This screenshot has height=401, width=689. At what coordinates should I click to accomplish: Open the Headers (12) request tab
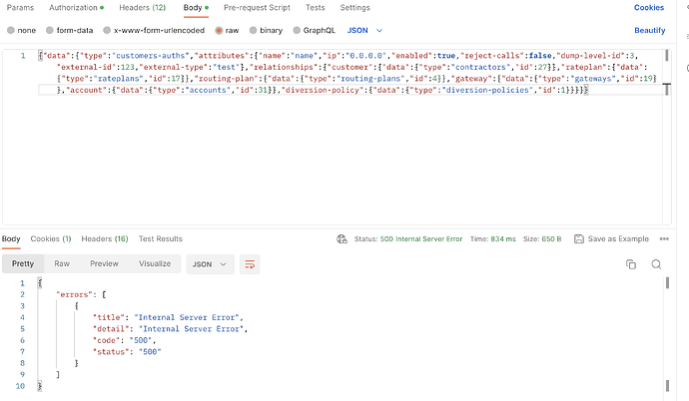[x=143, y=7]
